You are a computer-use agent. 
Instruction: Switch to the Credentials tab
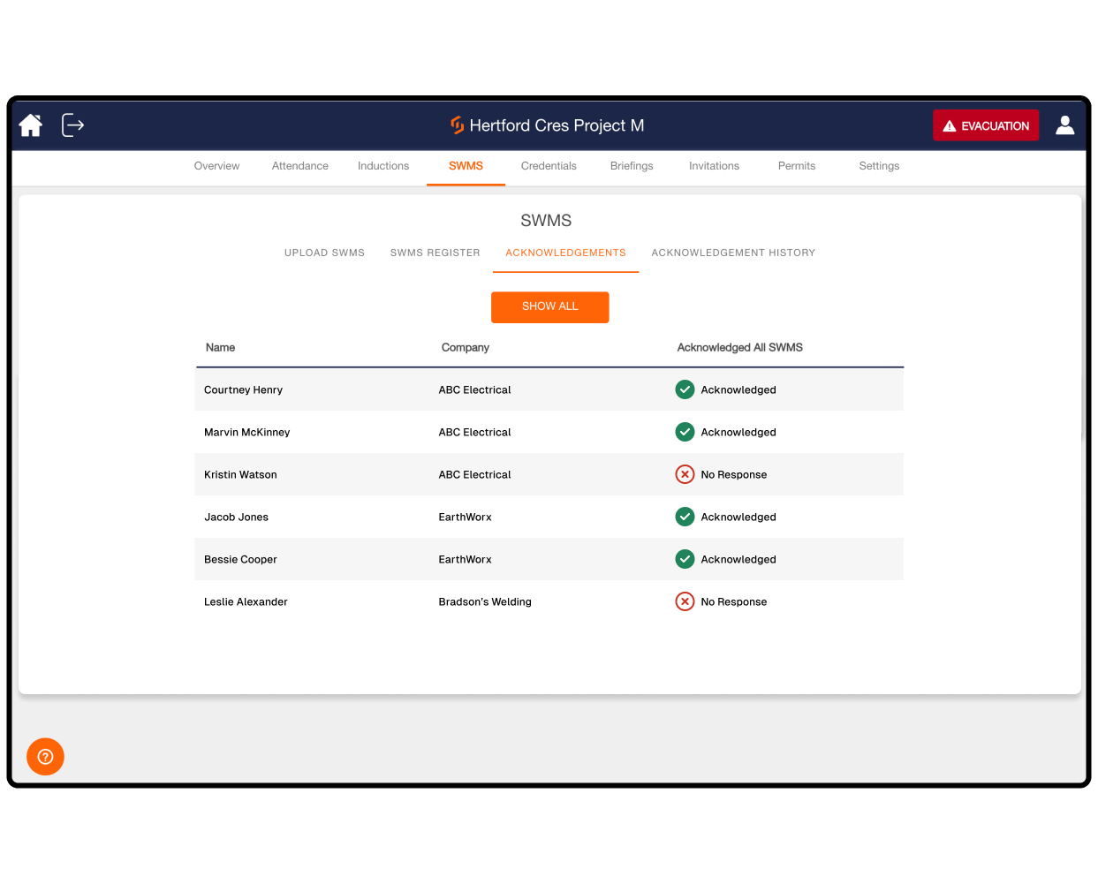[549, 166]
